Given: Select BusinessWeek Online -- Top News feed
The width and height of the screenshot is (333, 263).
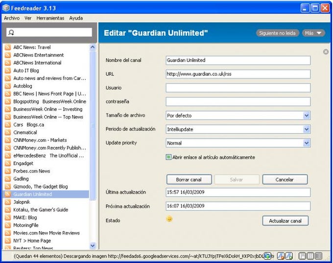Looking at the screenshot, I should [46, 117].
